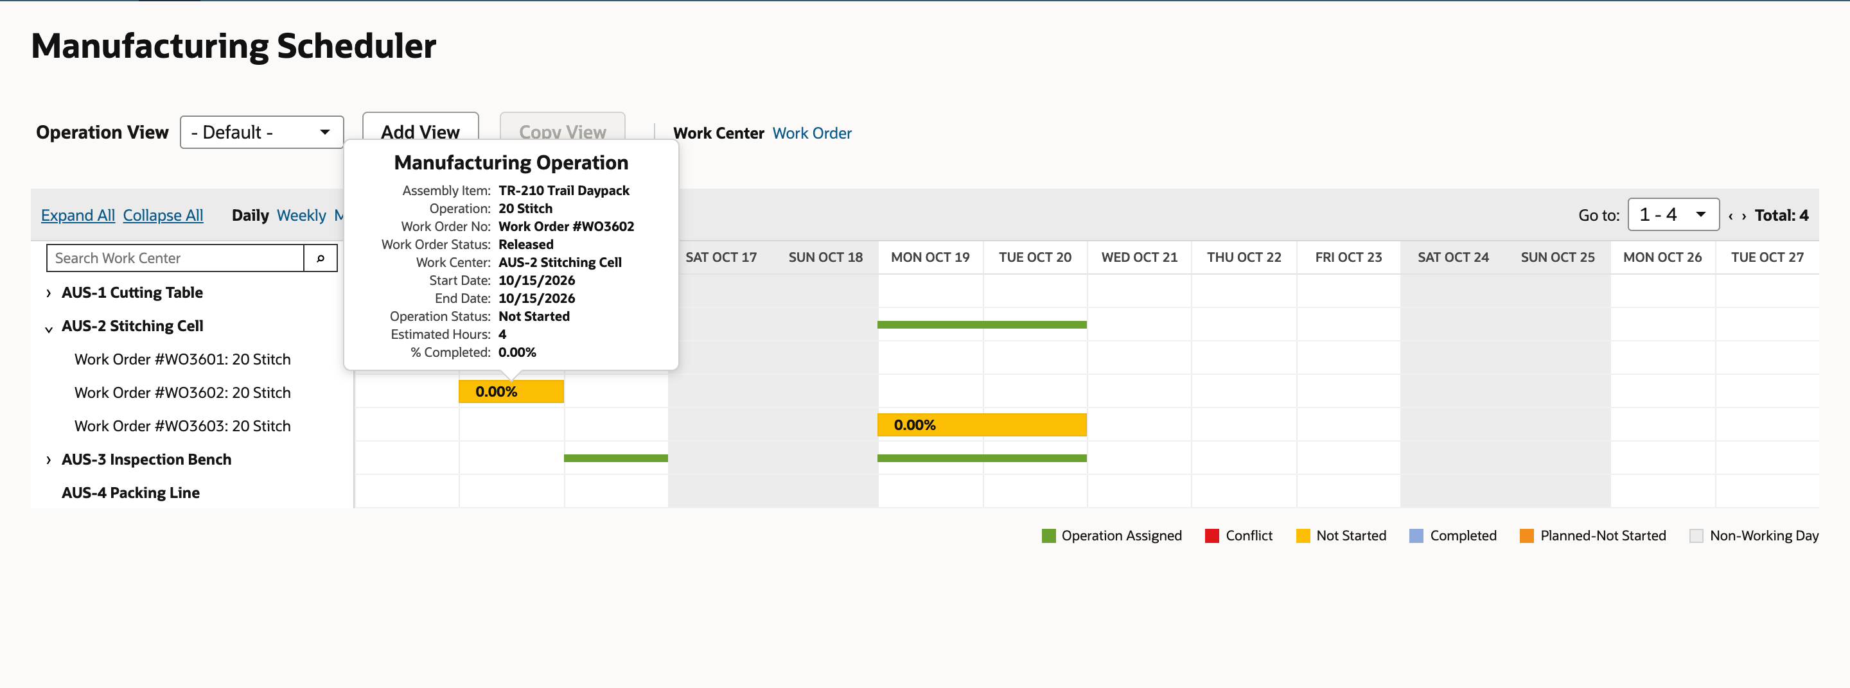The height and width of the screenshot is (688, 1850).
Task: Expand AUS-1 Cutting Table row
Action: [48, 293]
